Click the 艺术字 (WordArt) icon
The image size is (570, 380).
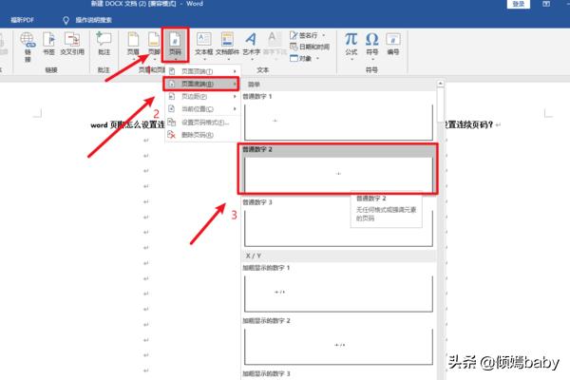click(251, 45)
